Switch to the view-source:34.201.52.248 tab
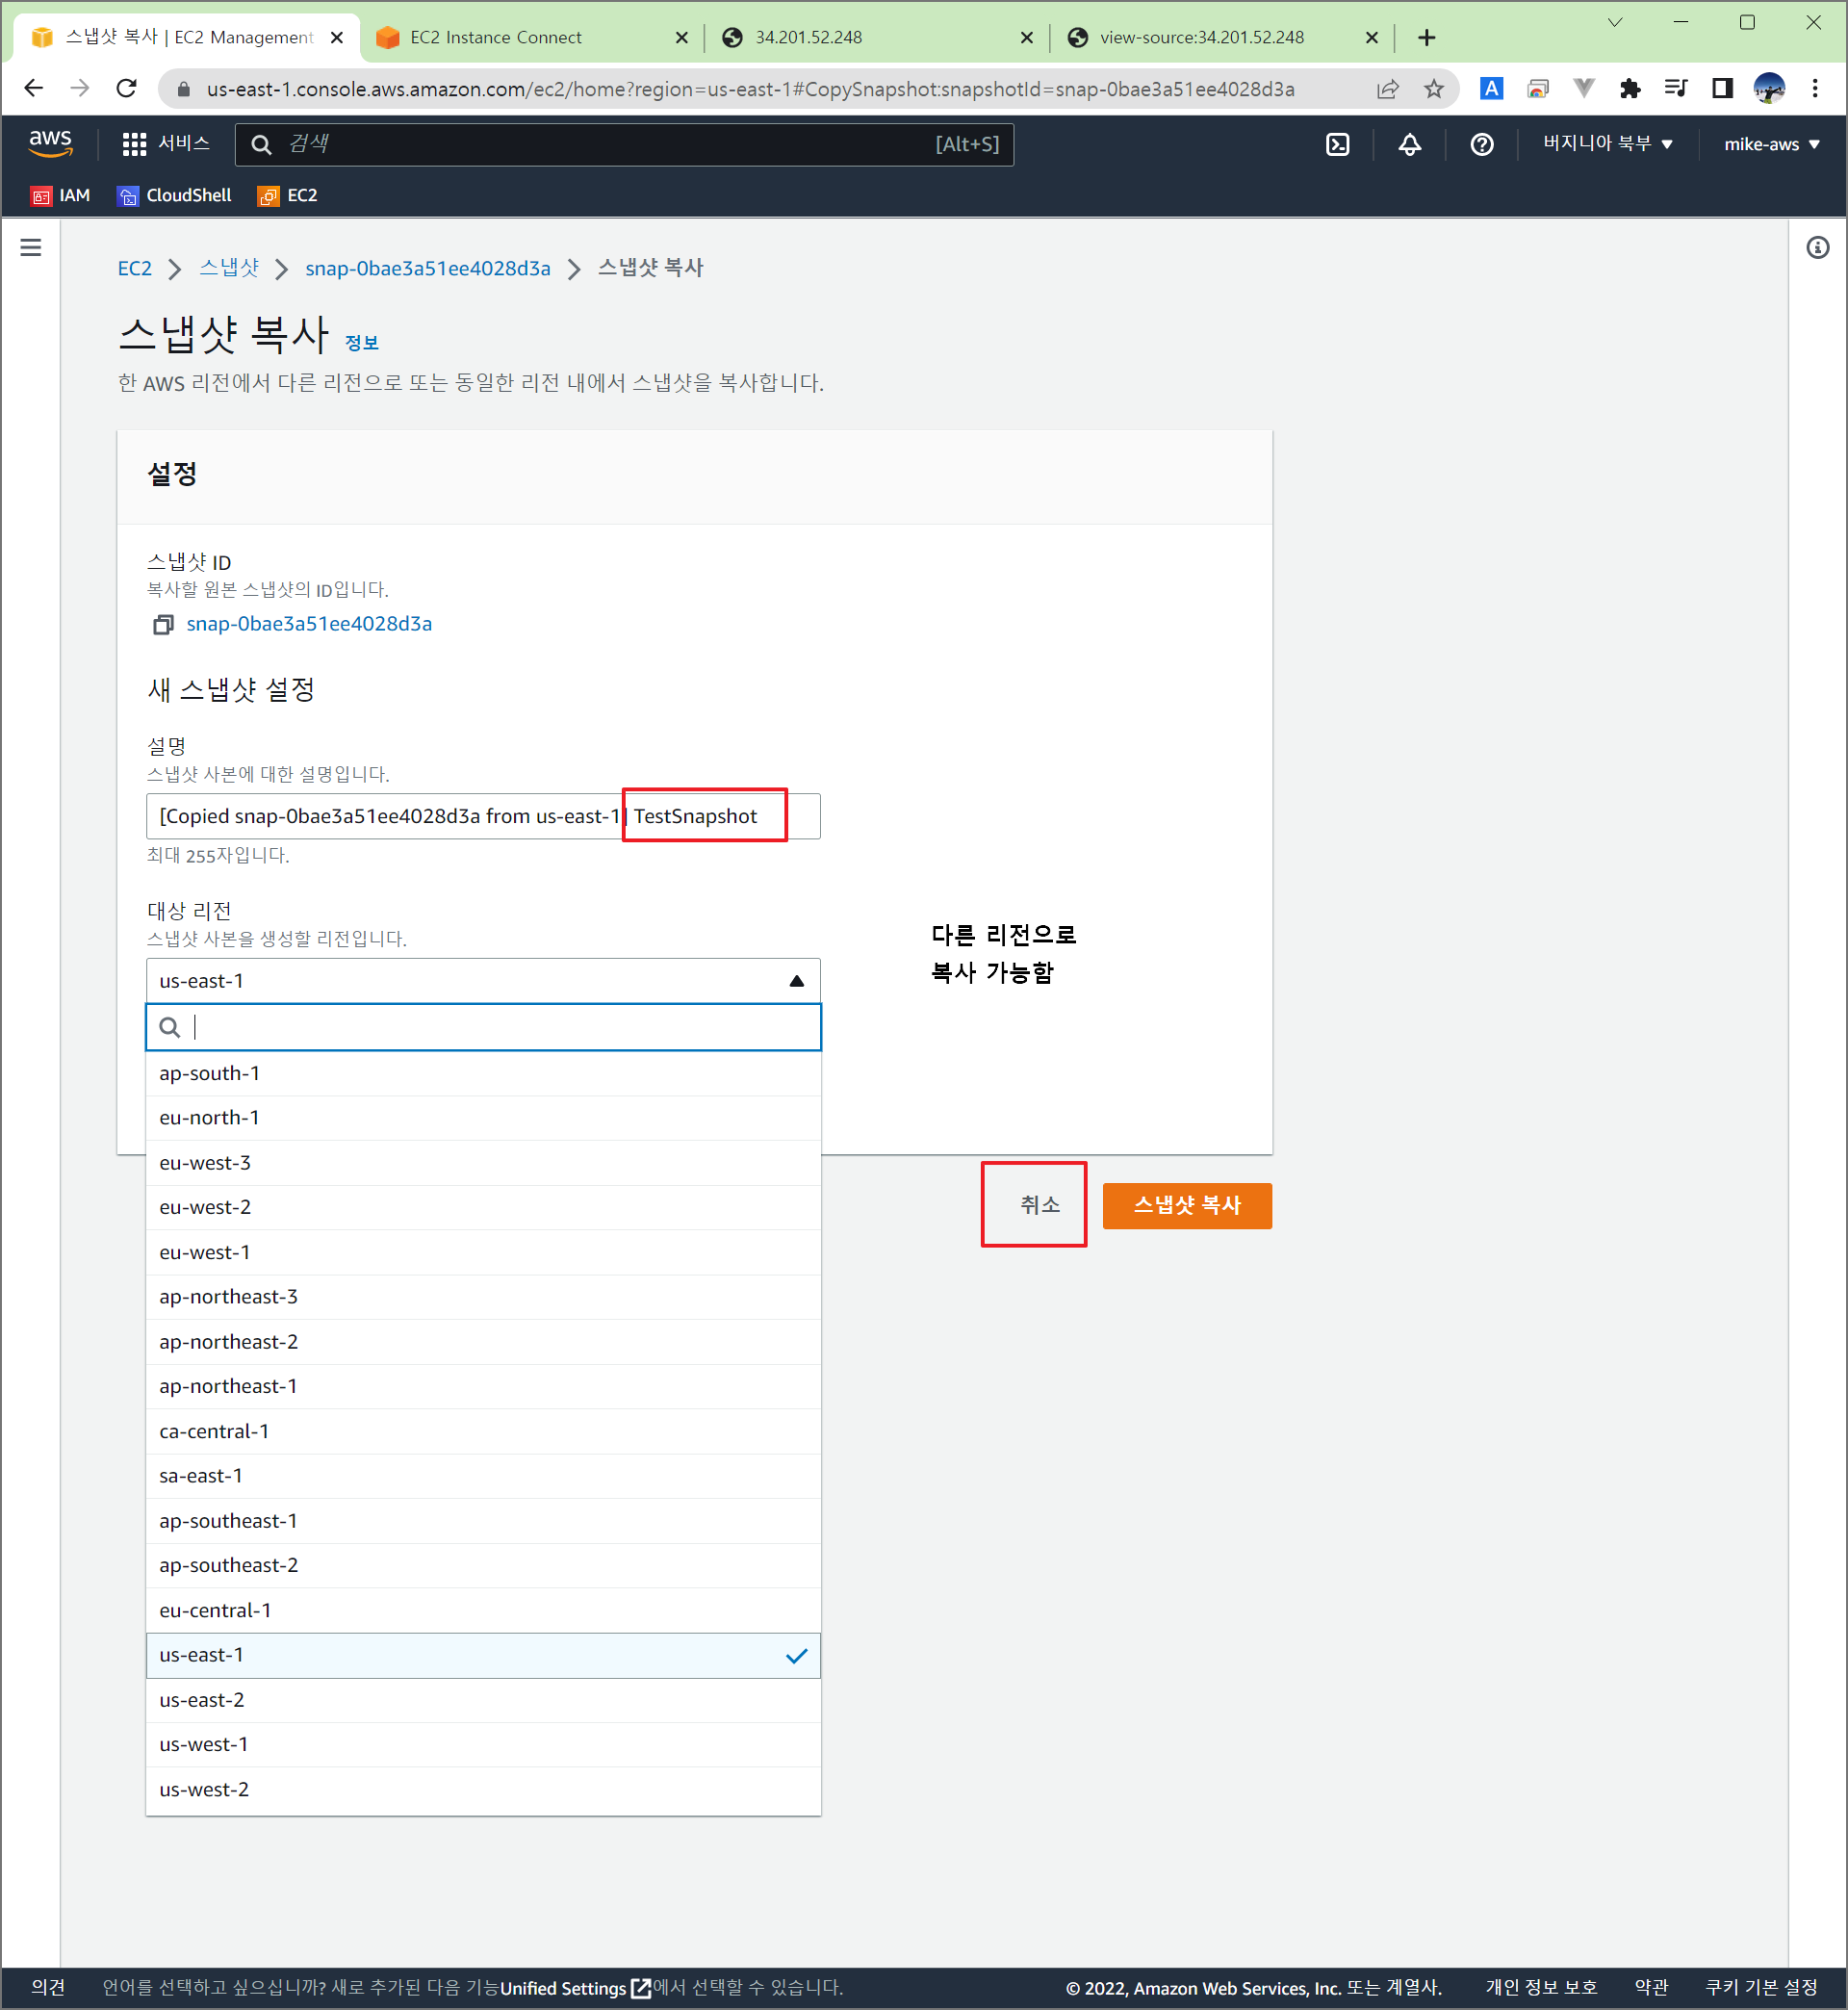The height and width of the screenshot is (2010, 1848). (1201, 37)
